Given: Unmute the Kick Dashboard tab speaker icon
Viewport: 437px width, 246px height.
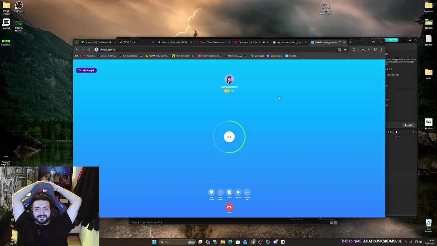Looking at the screenshot, I should [110, 42].
